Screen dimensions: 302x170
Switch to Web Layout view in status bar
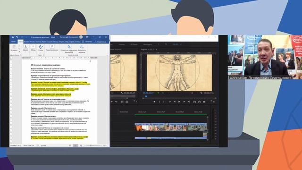(x=81, y=145)
